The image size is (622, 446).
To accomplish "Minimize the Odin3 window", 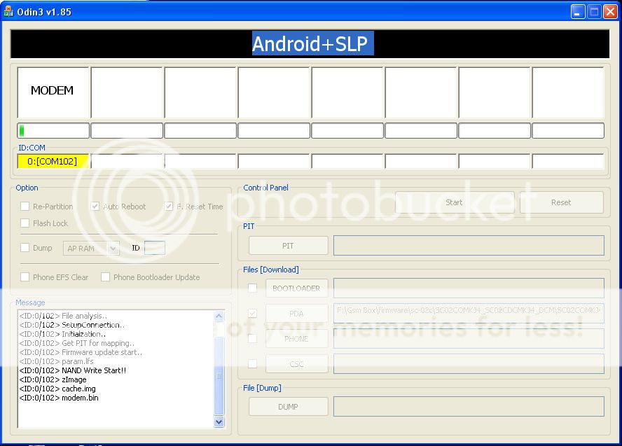I will point(578,11).
